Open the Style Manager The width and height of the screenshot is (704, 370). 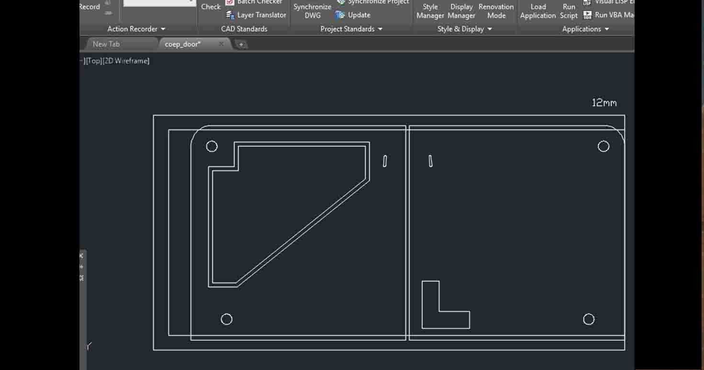coord(430,11)
